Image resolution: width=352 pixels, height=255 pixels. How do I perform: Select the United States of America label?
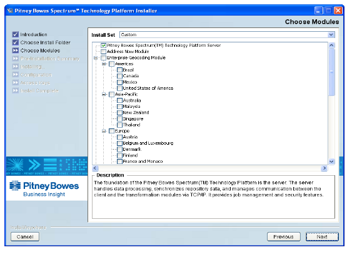point(148,88)
